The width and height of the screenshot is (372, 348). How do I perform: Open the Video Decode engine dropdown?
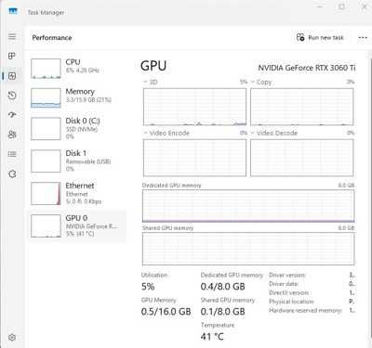pos(274,133)
